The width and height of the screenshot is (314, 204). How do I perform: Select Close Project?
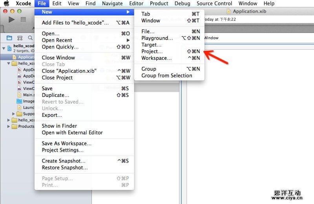[x=84, y=77]
